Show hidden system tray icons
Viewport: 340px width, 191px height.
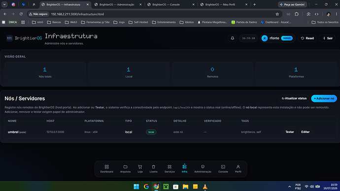coord(289,187)
